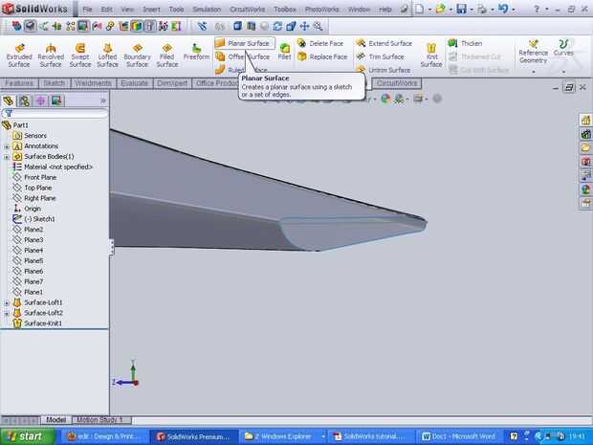
Task: Click the Trim Surface tool
Action: (380, 56)
